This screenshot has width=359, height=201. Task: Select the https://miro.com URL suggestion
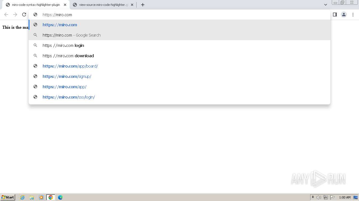pos(179,25)
